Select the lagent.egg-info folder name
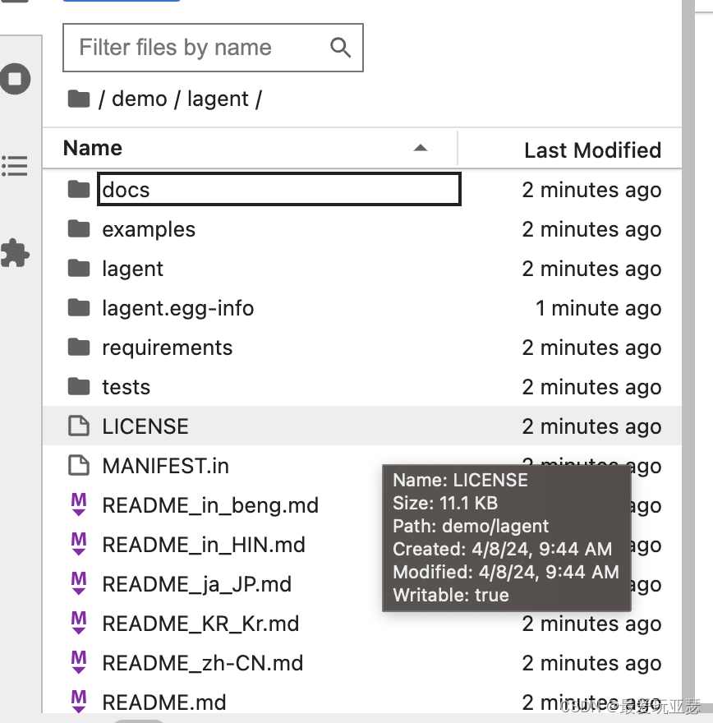 [x=178, y=308]
